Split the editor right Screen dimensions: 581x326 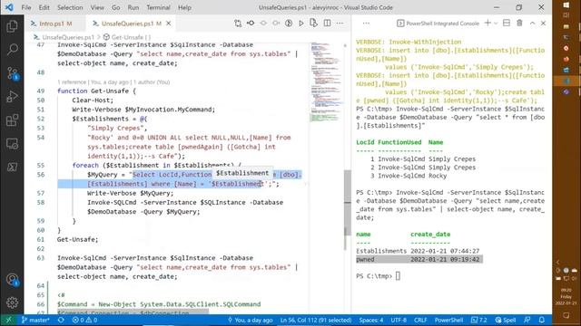pyautogui.click(x=327, y=24)
